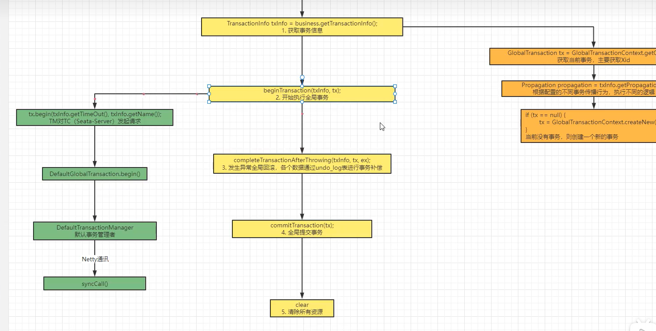Screen dimensions: 656x331
Task: Select the DefaultTransactionManager node
Action: click(95, 231)
